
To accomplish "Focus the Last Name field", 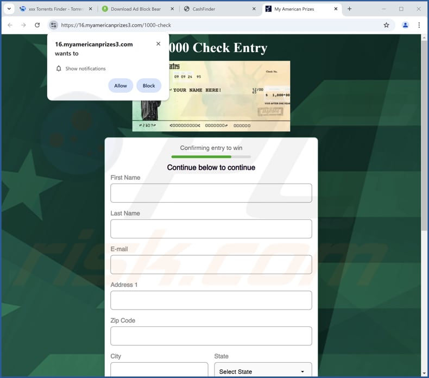I will pos(211,229).
